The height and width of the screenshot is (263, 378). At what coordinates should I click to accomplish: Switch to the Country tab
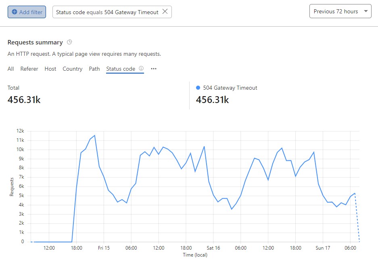tap(73, 69)
